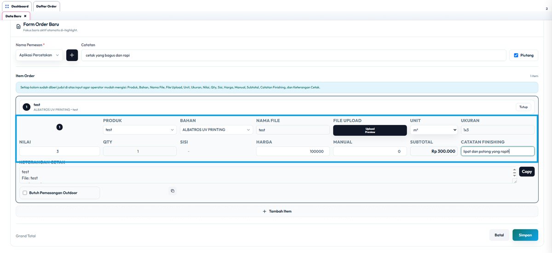Click the Manual field with value 0

370,152
